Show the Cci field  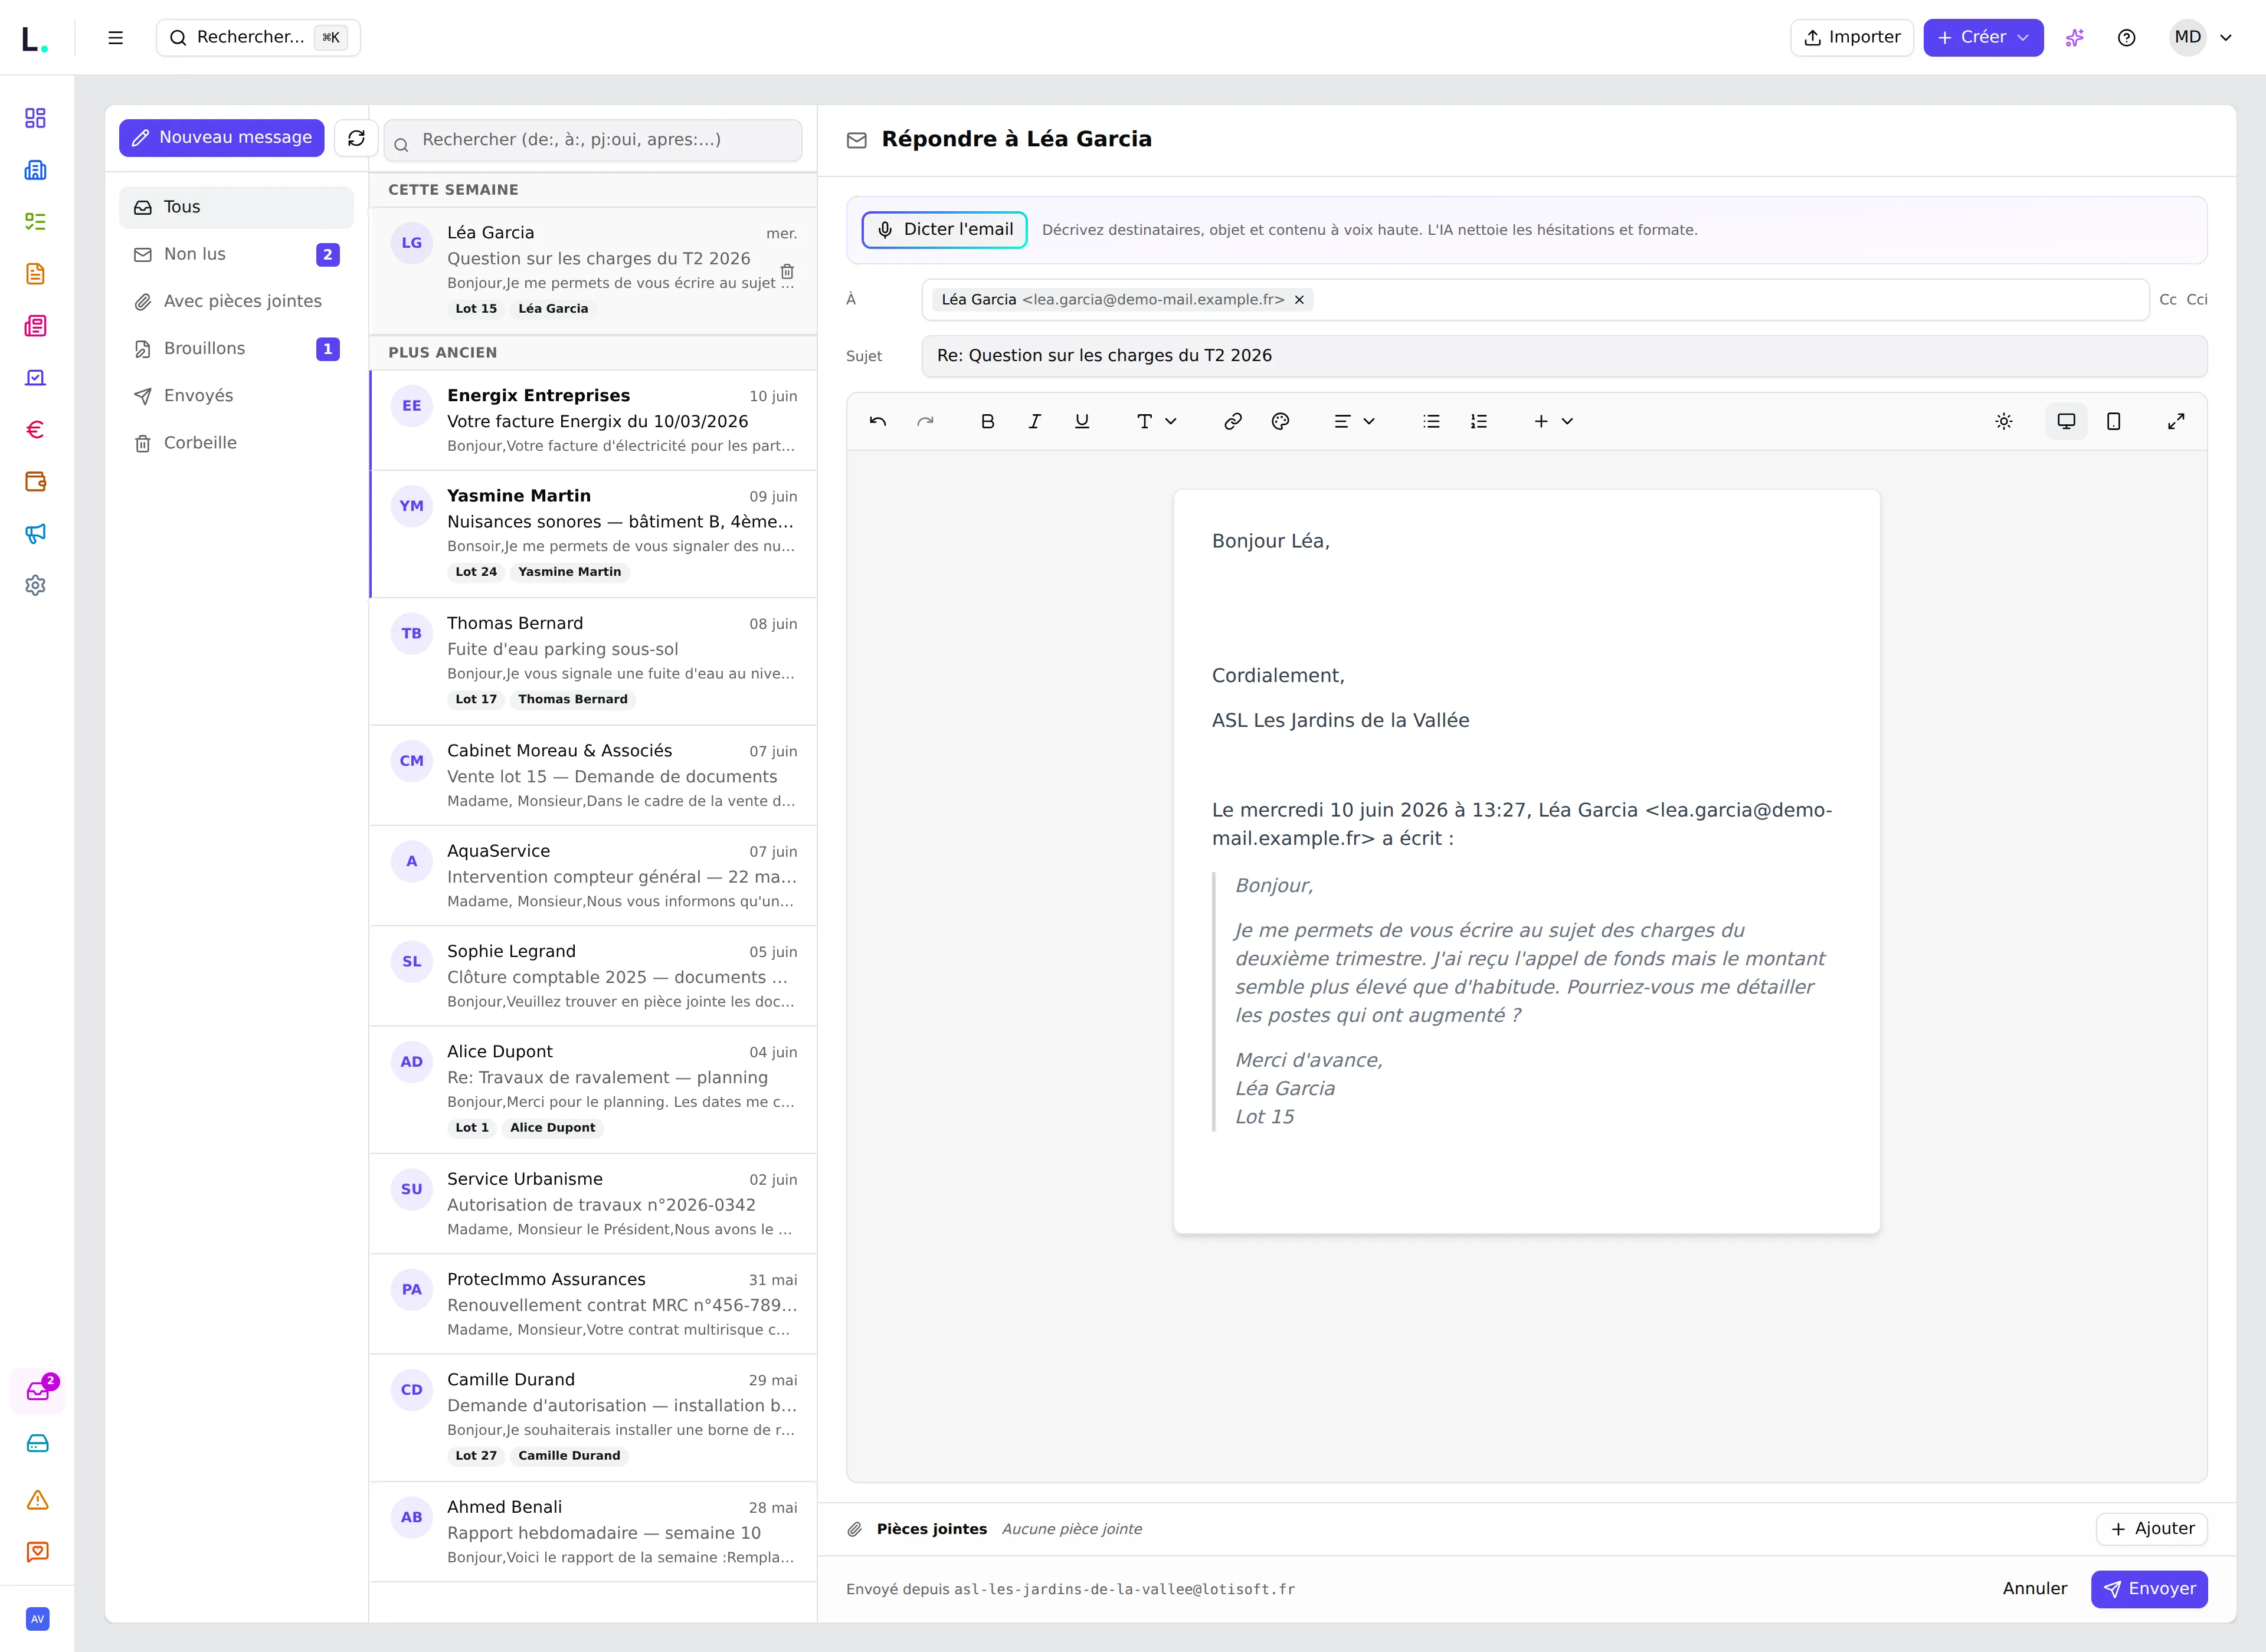[x=2196, y=300]
